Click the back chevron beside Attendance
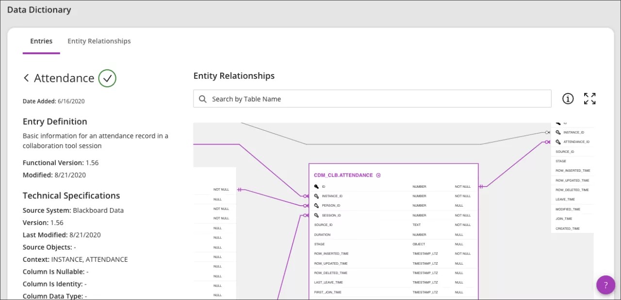 [x=26, y=78]
